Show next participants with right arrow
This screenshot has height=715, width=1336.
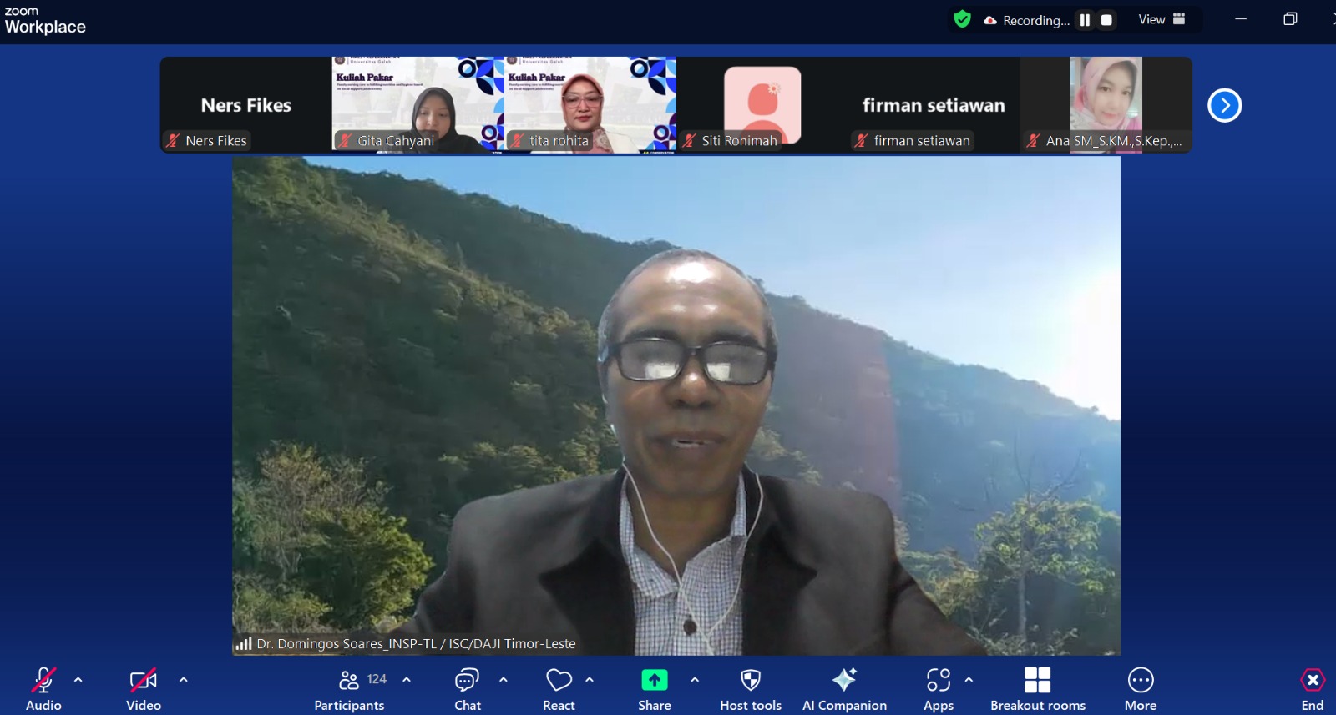tap(1224, 105)
